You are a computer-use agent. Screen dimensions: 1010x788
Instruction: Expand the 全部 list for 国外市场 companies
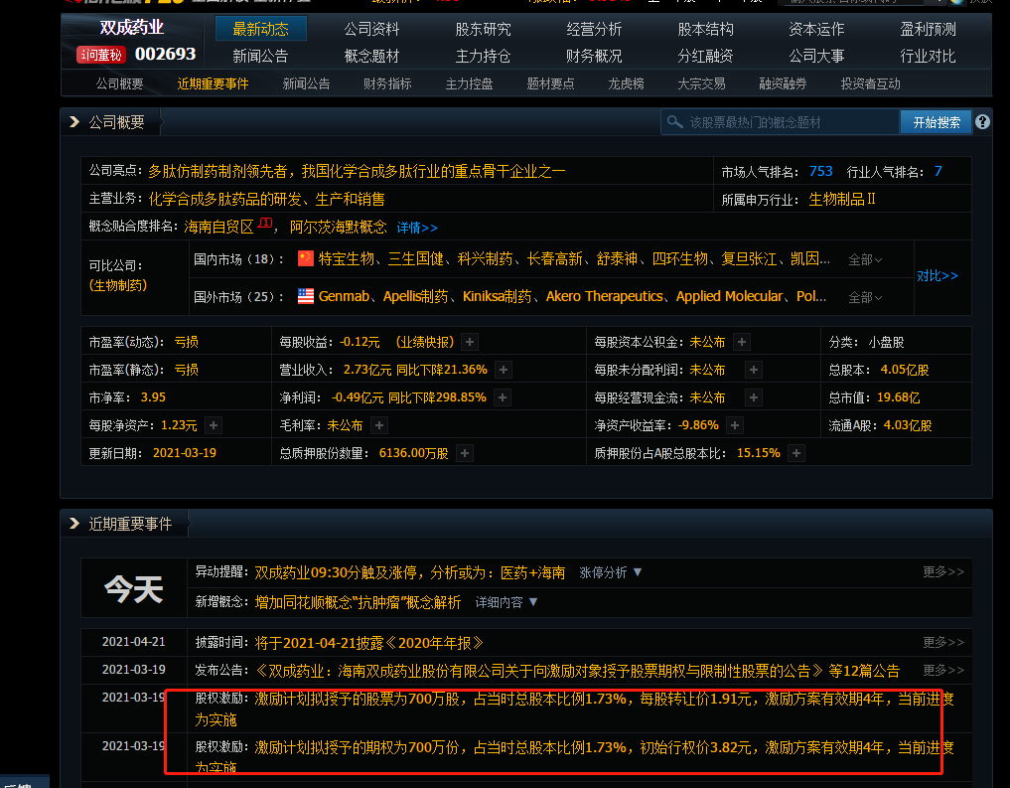(x=865, y=297)
